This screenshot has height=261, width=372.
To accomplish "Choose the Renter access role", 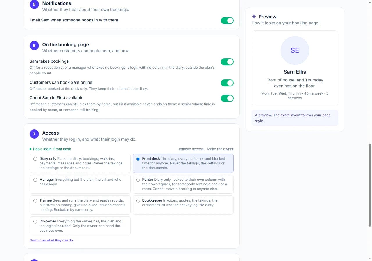I will [x=183, y=184].
